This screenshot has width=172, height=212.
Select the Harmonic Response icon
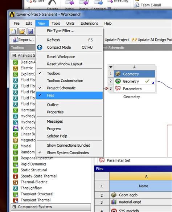point(15,110)
